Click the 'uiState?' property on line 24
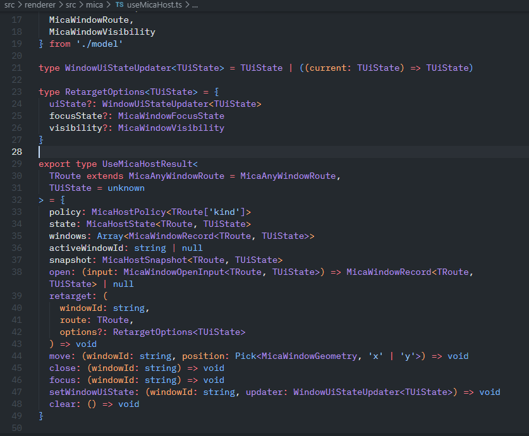This screenshot has width=529, height=436. click(70, 104)
